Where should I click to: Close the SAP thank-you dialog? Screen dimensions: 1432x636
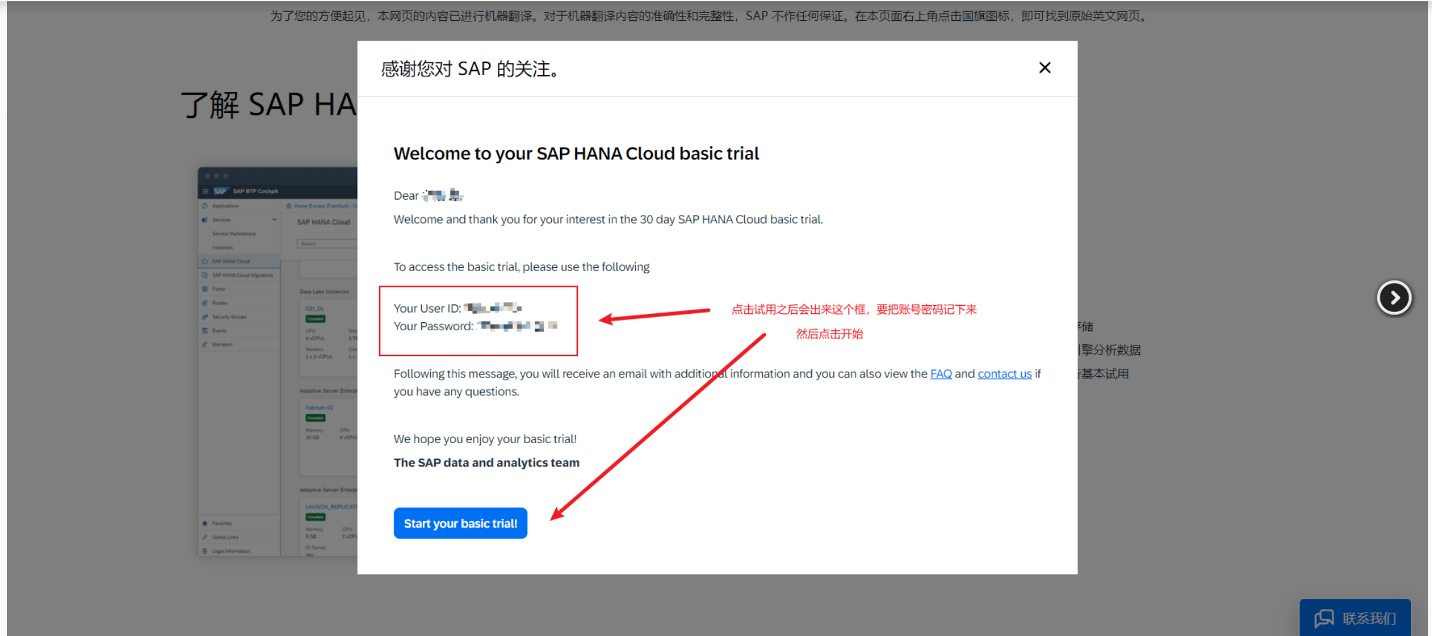(1044, 68)
